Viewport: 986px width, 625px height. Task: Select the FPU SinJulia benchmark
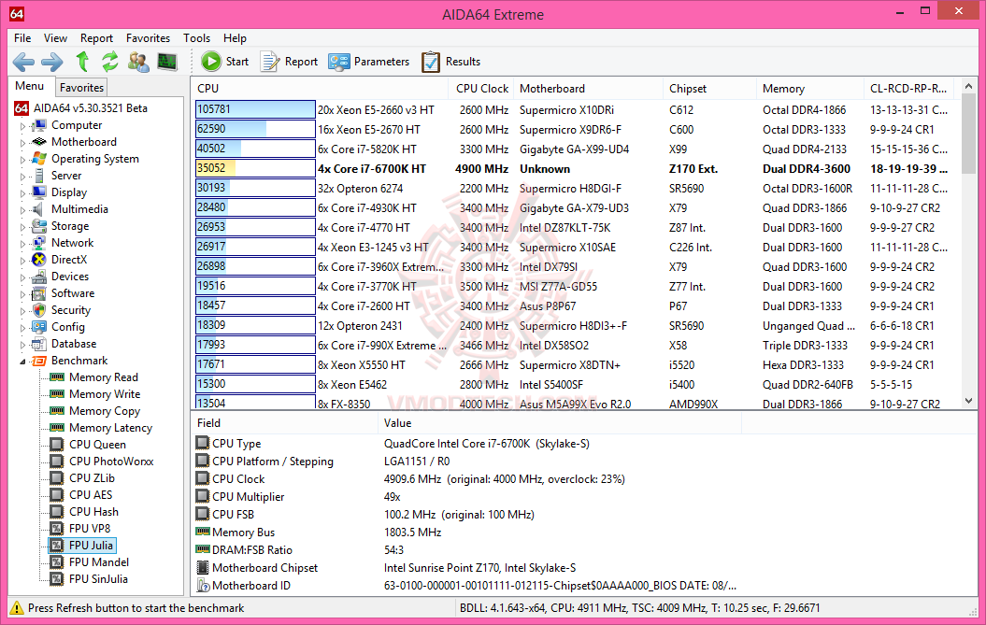coord(98,579)
